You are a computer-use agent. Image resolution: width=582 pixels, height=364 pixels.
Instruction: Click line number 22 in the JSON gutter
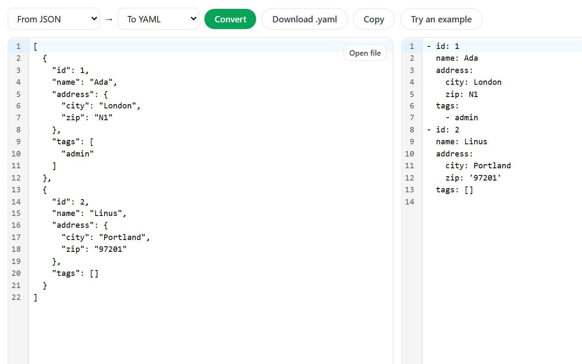tap(16, 297)
